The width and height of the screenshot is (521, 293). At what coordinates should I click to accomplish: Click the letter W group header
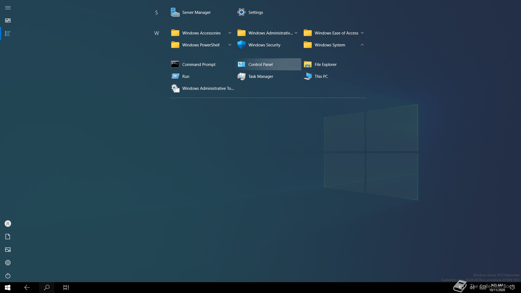tap(157, 33)
